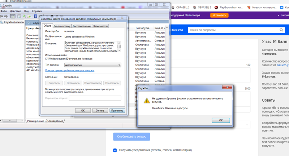Toggle the console tree icon in Services toolbar

(13, 16)
